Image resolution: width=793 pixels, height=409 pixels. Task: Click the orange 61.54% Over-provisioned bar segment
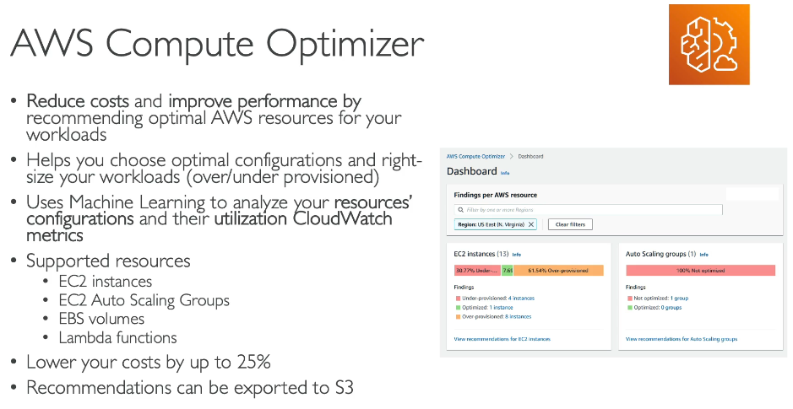[558, 271]
